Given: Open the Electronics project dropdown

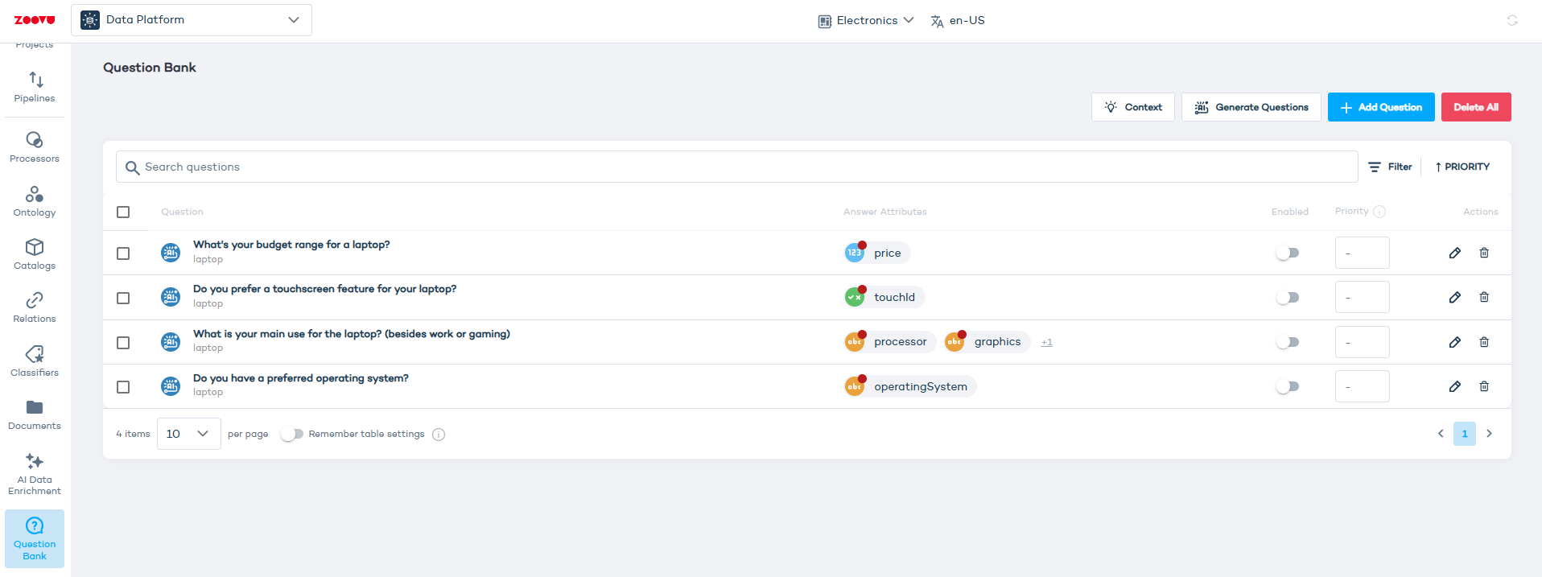Looking at the screenshot, I should 866,20.
